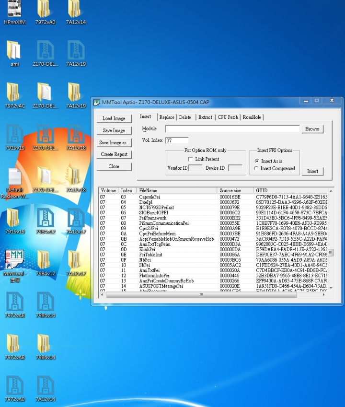Select the PlatformInfoPei module row

point(213,275)
